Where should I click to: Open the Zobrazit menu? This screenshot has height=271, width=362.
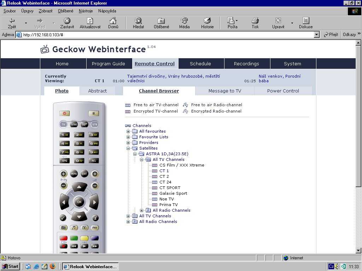pyautogui.click(x=46, y=11)
